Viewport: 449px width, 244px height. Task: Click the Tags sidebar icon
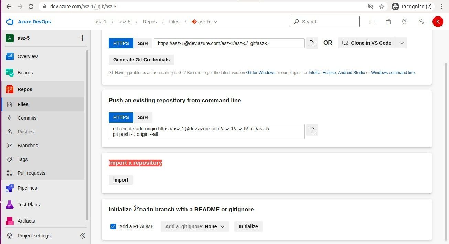click(10, 159)
